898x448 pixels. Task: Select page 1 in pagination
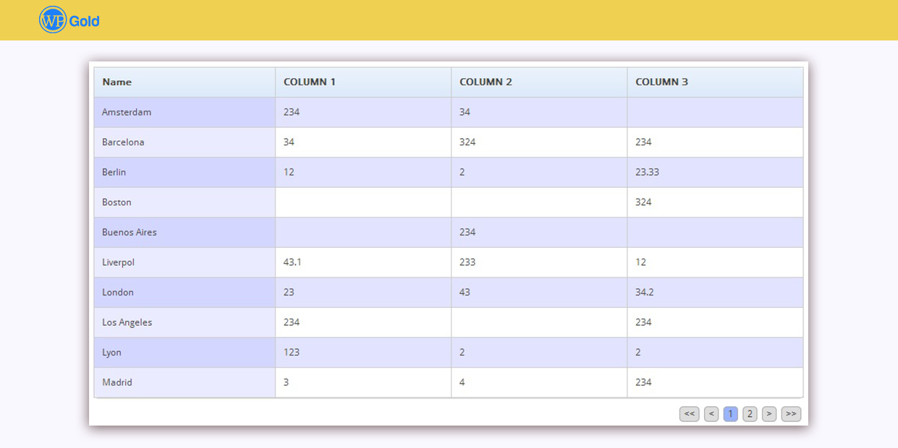(x=730, y=414)
